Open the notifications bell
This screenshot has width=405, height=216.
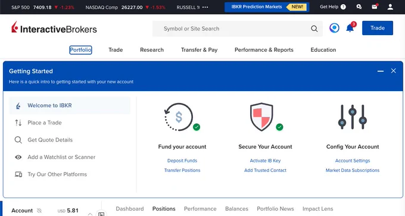(350, 28)
